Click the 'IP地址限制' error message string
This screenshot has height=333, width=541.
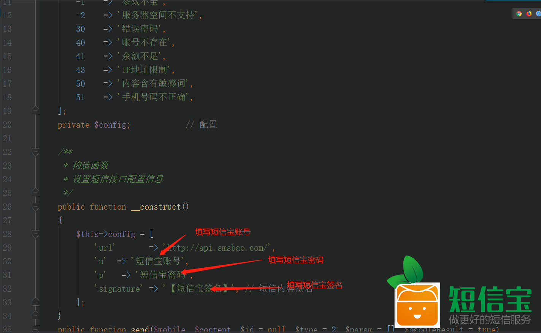pyautogui.click(x=144, y=70)
